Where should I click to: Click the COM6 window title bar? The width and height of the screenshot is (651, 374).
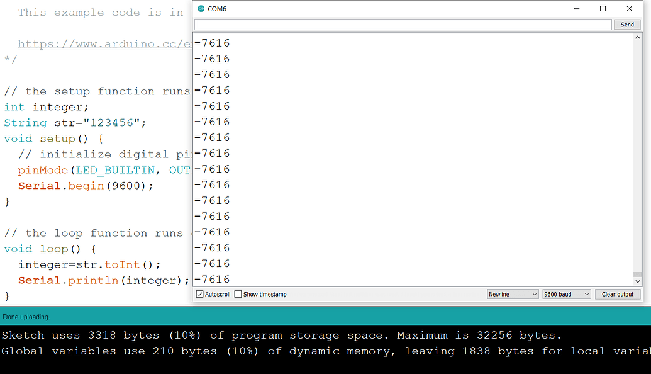tap(377, 8)
